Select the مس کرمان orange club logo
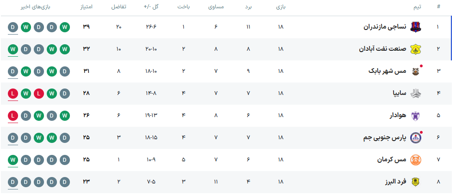The width and height of the screenshot is (456, 195). coord(415,160)
